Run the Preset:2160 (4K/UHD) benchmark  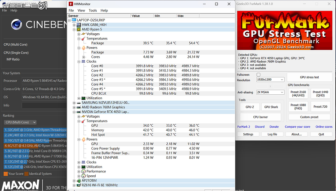click(x=298, y=94)
